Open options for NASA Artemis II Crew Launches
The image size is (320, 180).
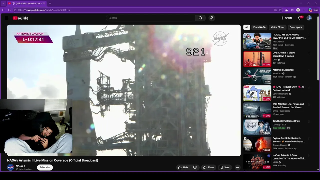(x=309, y=156)
